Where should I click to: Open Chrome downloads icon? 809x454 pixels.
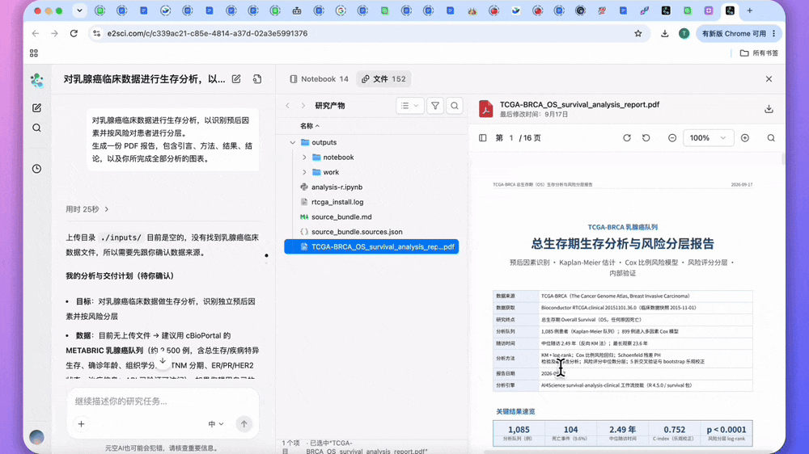[x=664, y=33]
